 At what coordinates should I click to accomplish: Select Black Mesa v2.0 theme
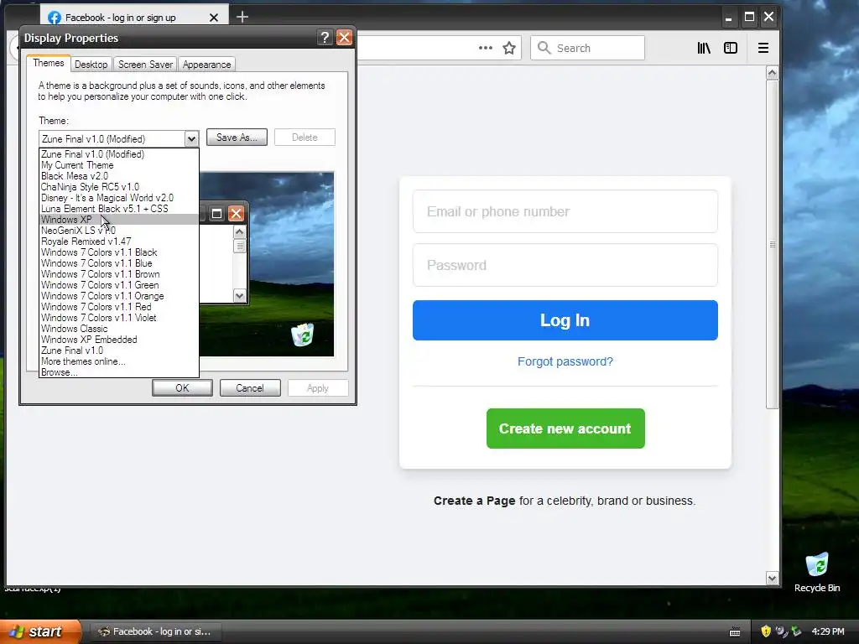(119, 176)
